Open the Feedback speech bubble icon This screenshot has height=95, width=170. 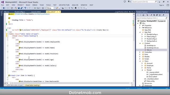pos(125,2)
